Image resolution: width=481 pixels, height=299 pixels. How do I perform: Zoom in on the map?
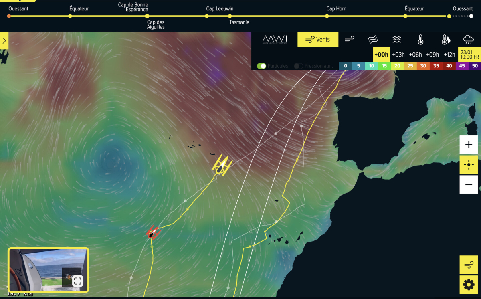469,145
